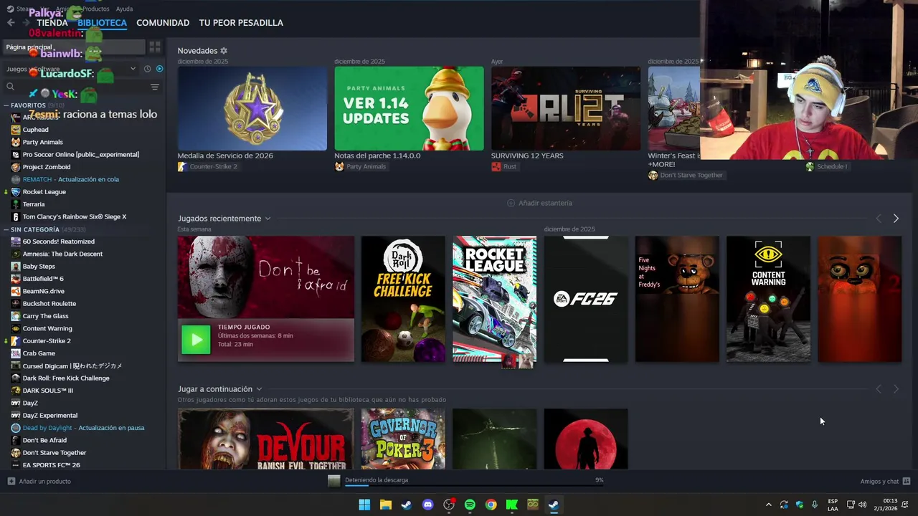Select Devour game cover
The height and width of the screenshot is (516, 918).
[266, 439]
